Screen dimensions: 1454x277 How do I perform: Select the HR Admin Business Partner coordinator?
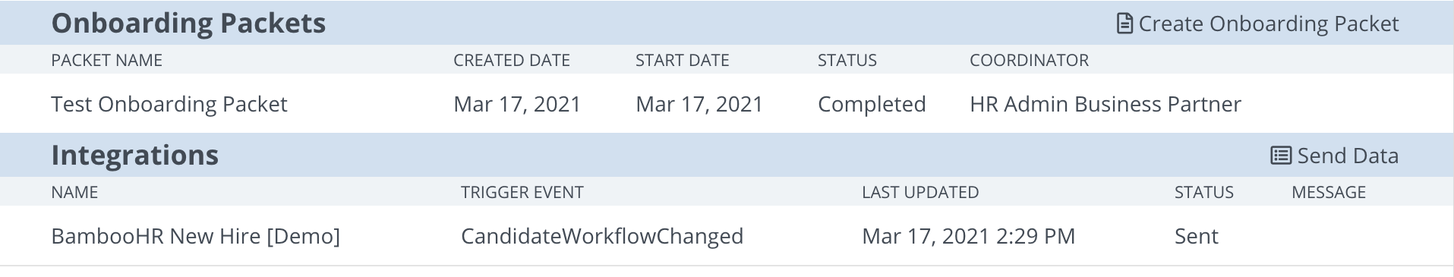click(1105, 104)
